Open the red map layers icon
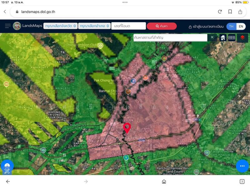Image resolution: width=250 pixels, height=188 pixels. pyautogui.click(x=242, y=38)
